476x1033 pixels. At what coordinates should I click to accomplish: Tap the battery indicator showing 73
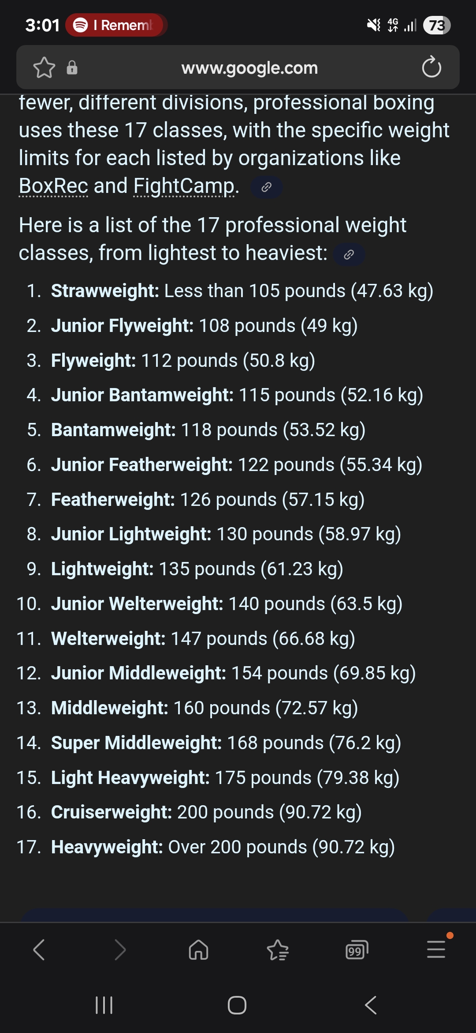tap(437, 25)
